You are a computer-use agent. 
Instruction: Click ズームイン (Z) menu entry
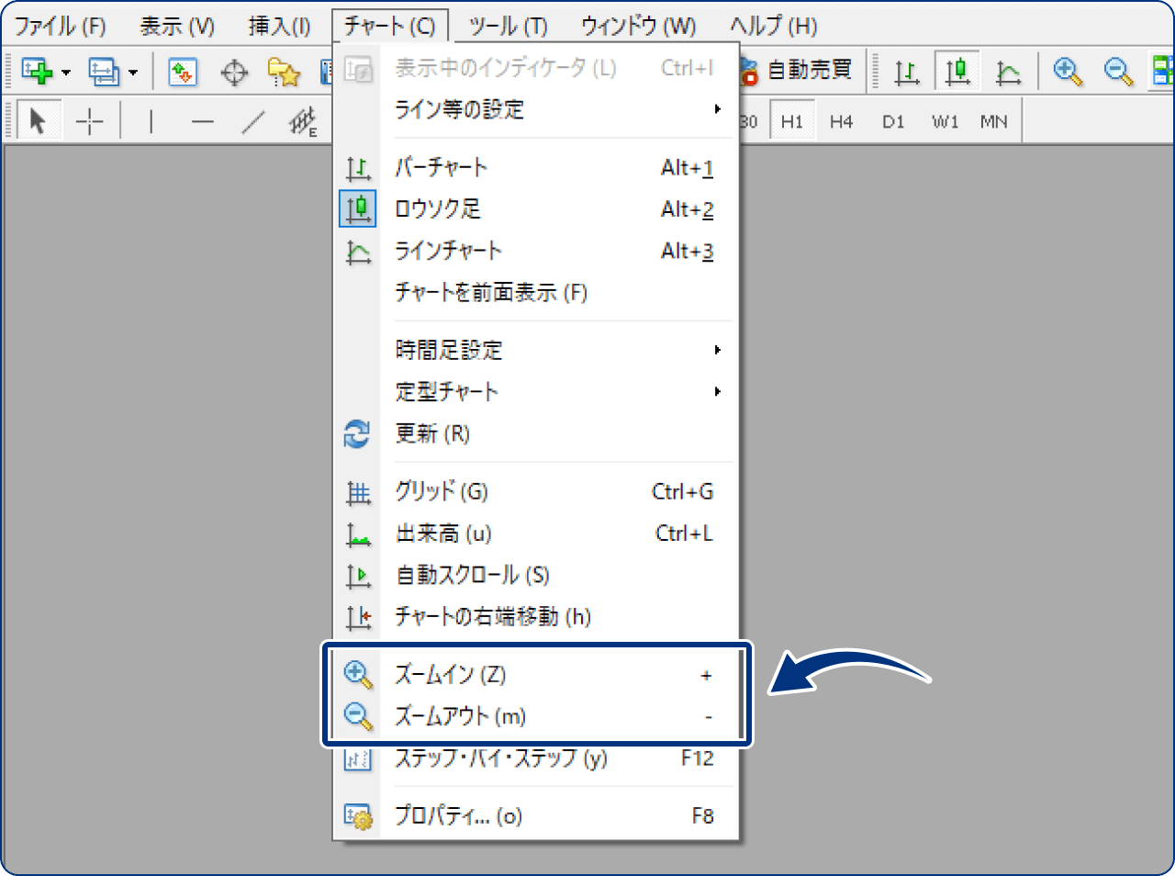(x=536, y=675)
